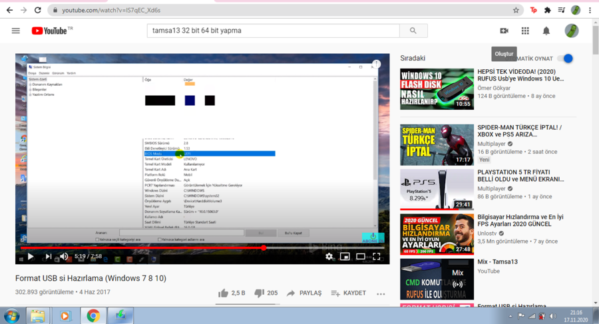Switch to miniplayer mode

345,256
